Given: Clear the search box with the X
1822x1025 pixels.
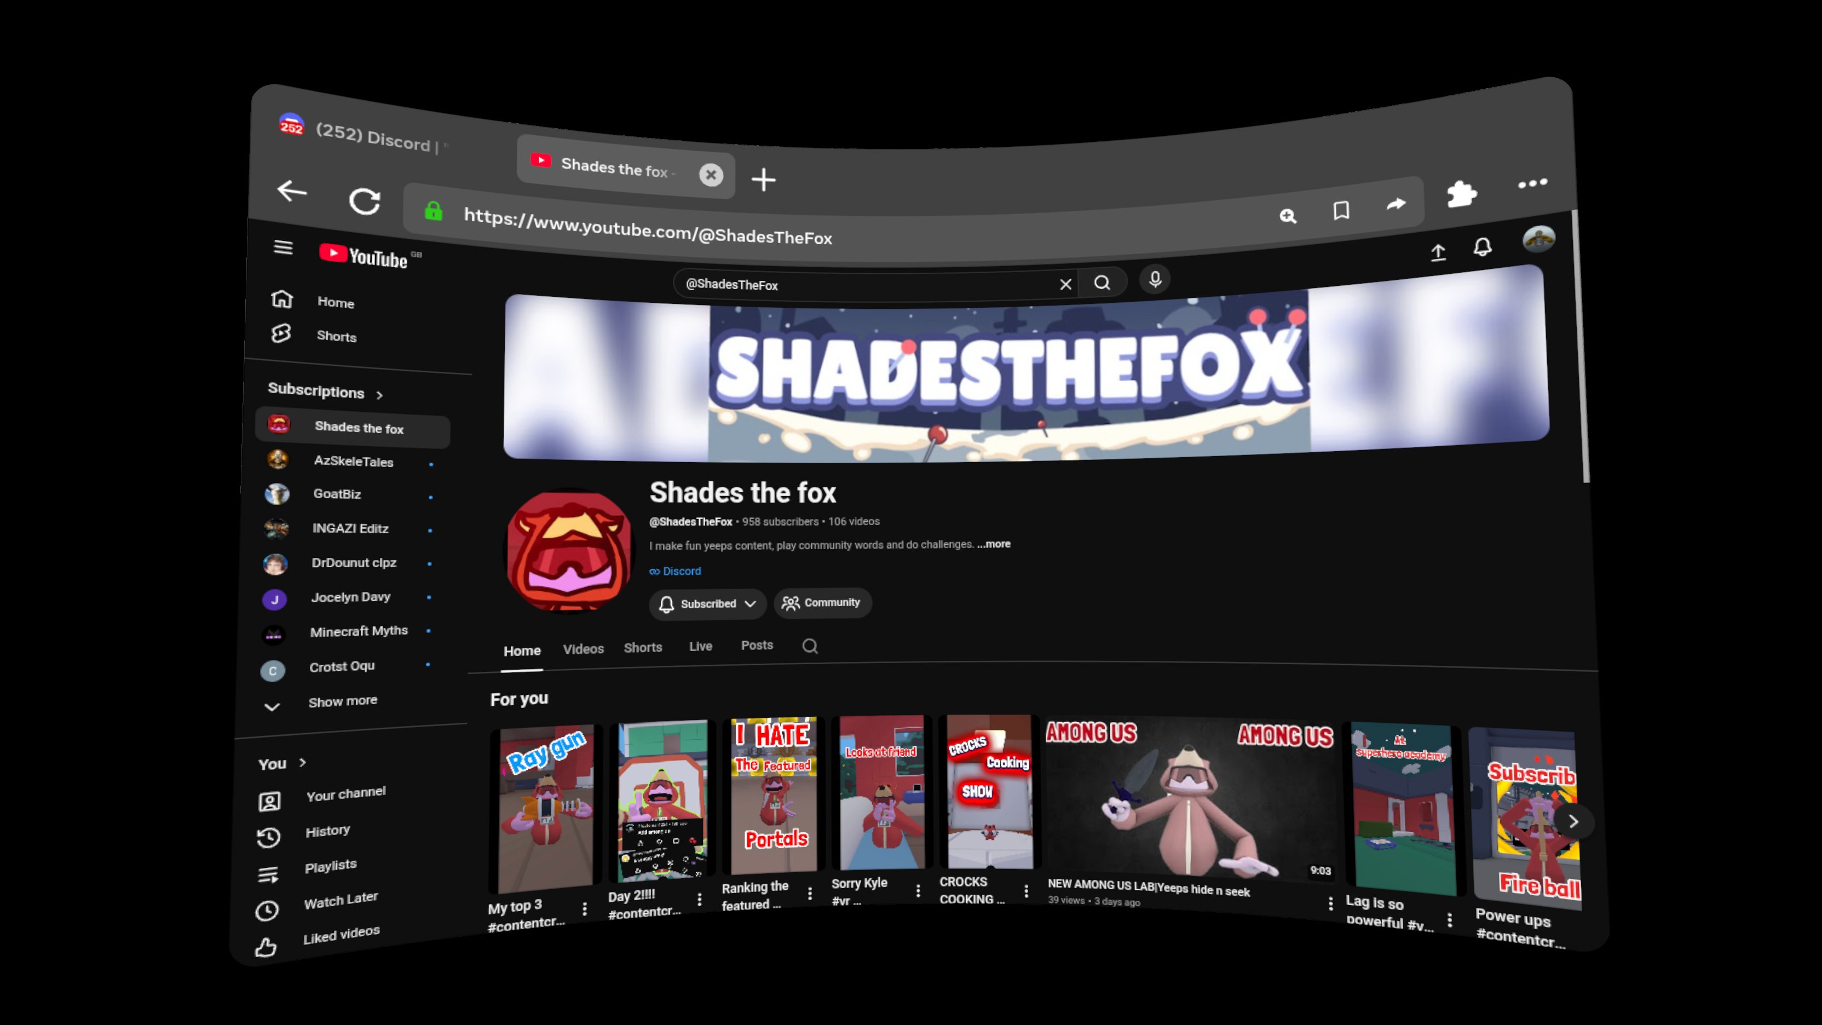Looking at the screenshot, I should tap(1065, 284).
